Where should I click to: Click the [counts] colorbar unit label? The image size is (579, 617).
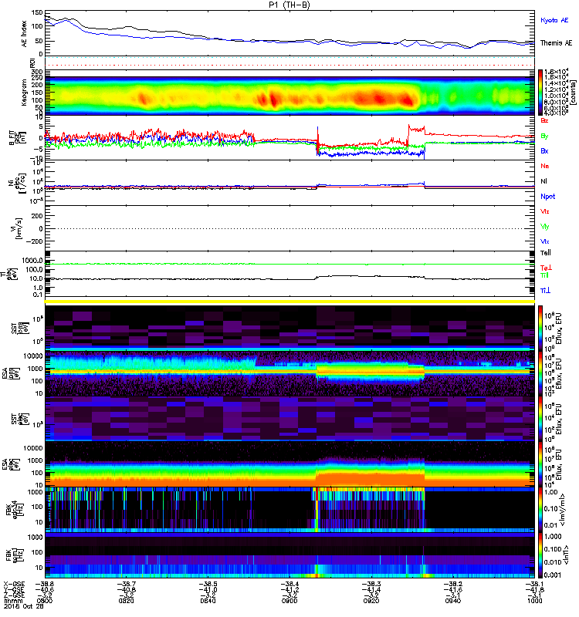[x=573, y=93]
